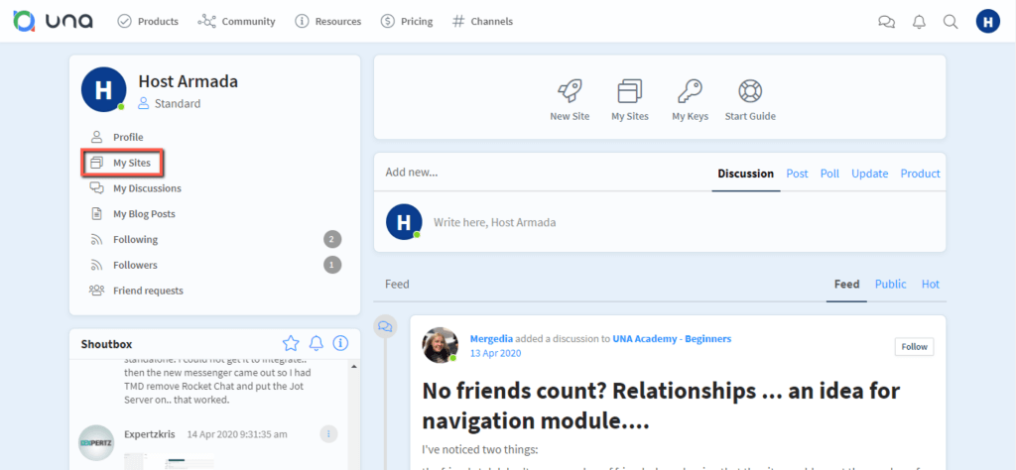Launch New Site rocket icon
Image resolution: width=1016 pixels, height=470 pixels.
click(570, 92)
